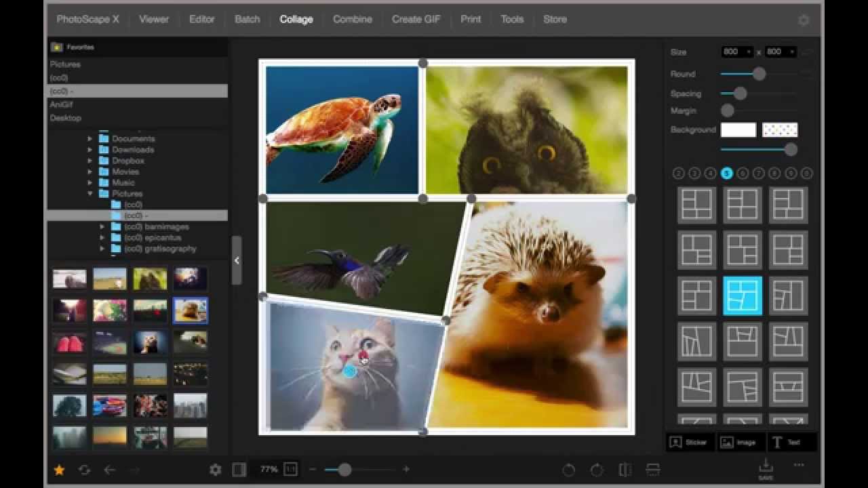This screenshot has width=868, height=488.
Task: Click the orange Favorites star icon
Action: click(59, 470)
